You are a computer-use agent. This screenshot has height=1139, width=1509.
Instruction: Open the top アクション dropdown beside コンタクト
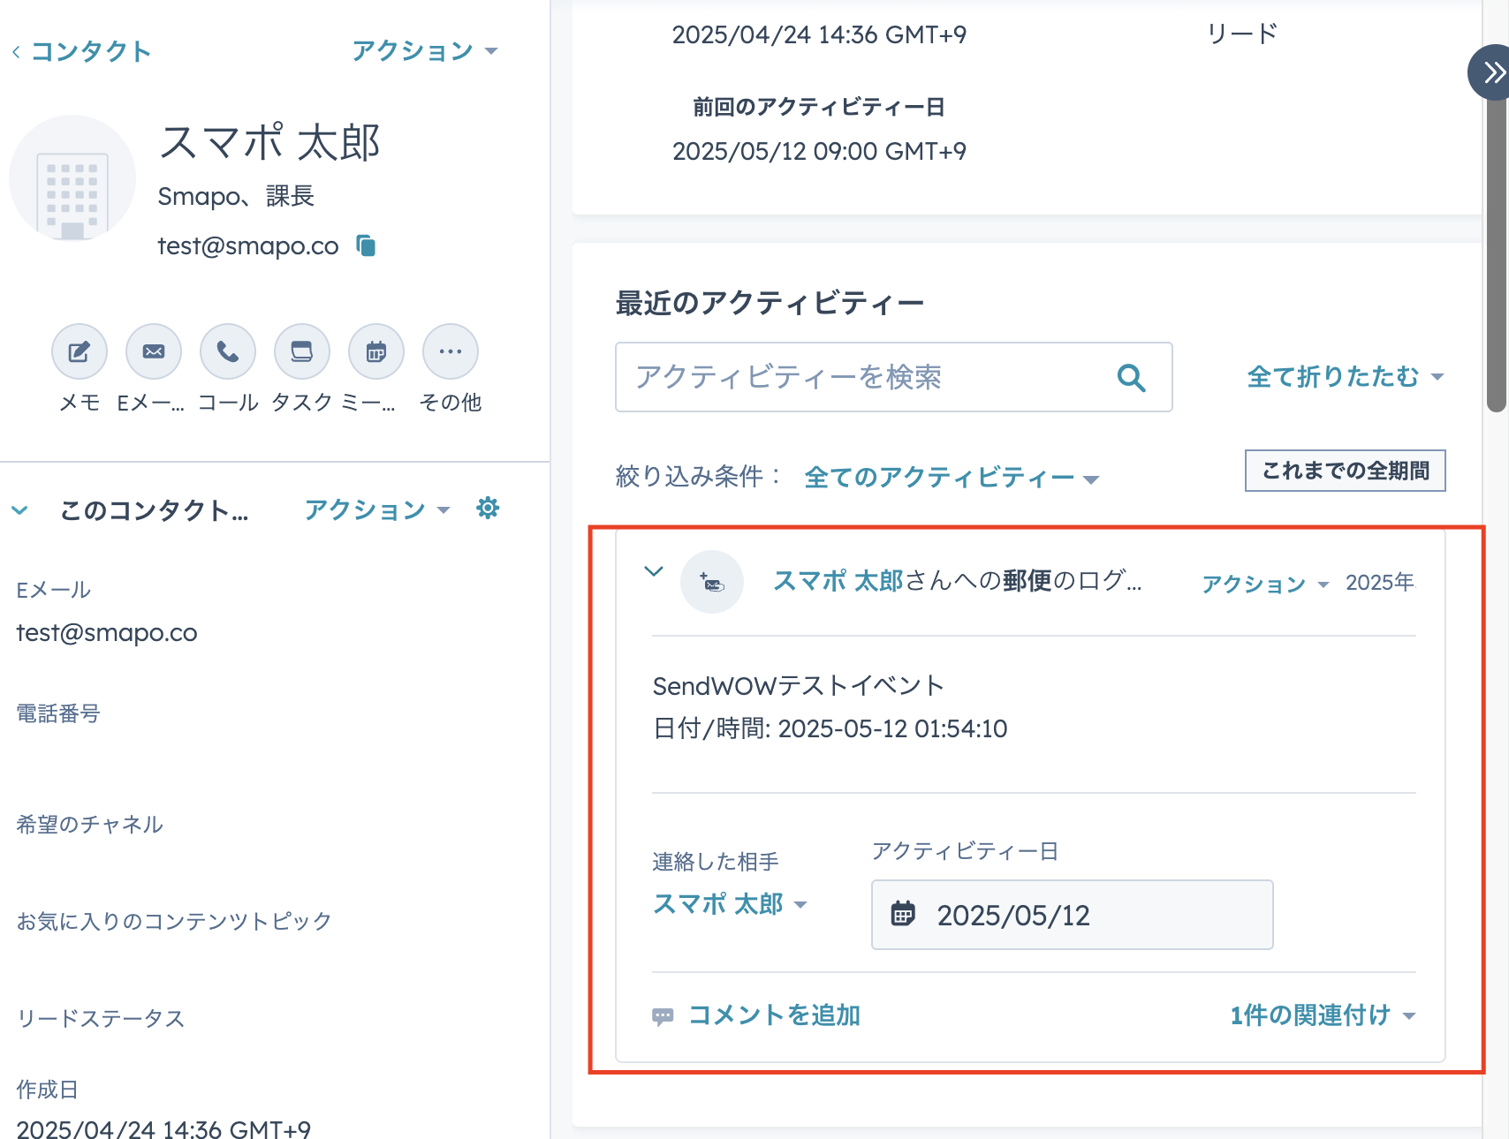click(x=425, y=51)
